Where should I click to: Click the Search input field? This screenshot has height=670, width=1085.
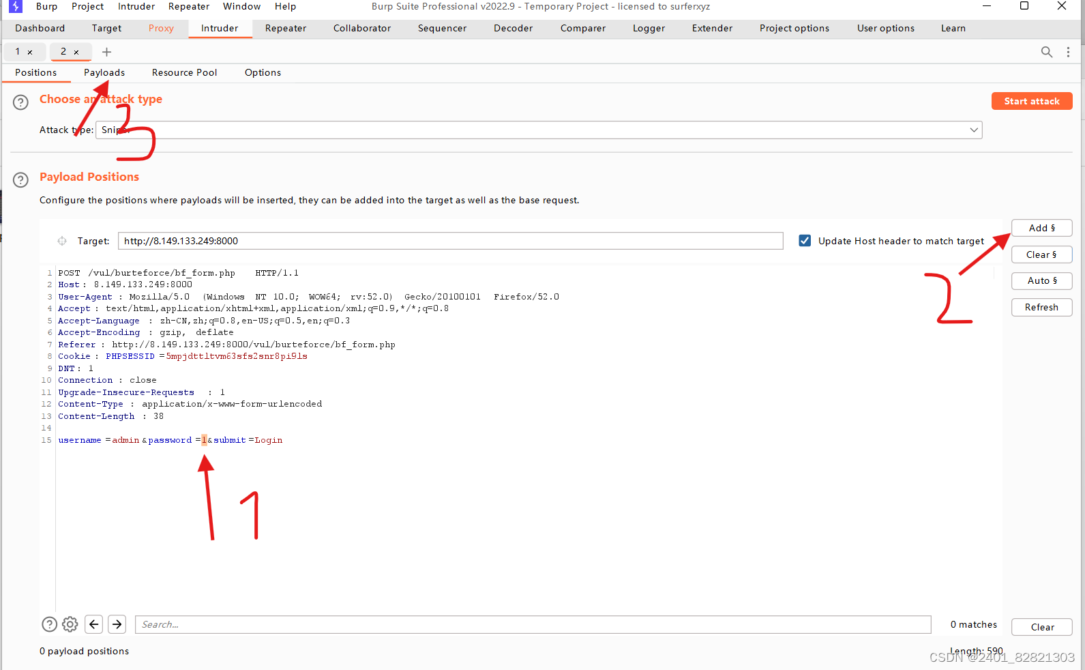[533, 624]
